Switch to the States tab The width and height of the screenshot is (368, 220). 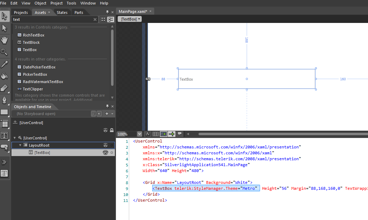62,13
